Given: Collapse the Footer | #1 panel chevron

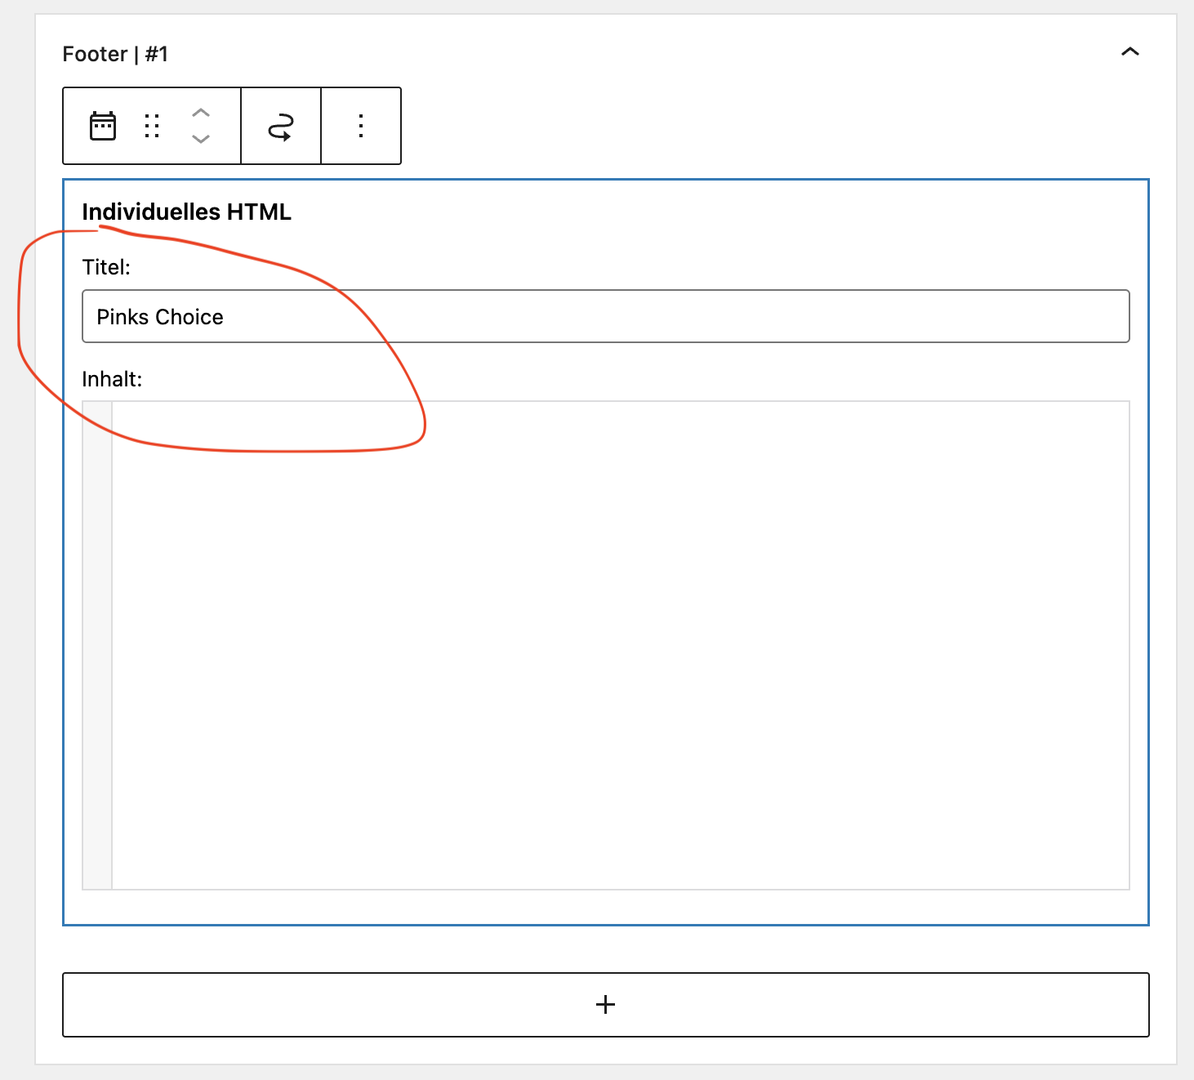Looking at the screenshot, I should tap(1129, 52).
